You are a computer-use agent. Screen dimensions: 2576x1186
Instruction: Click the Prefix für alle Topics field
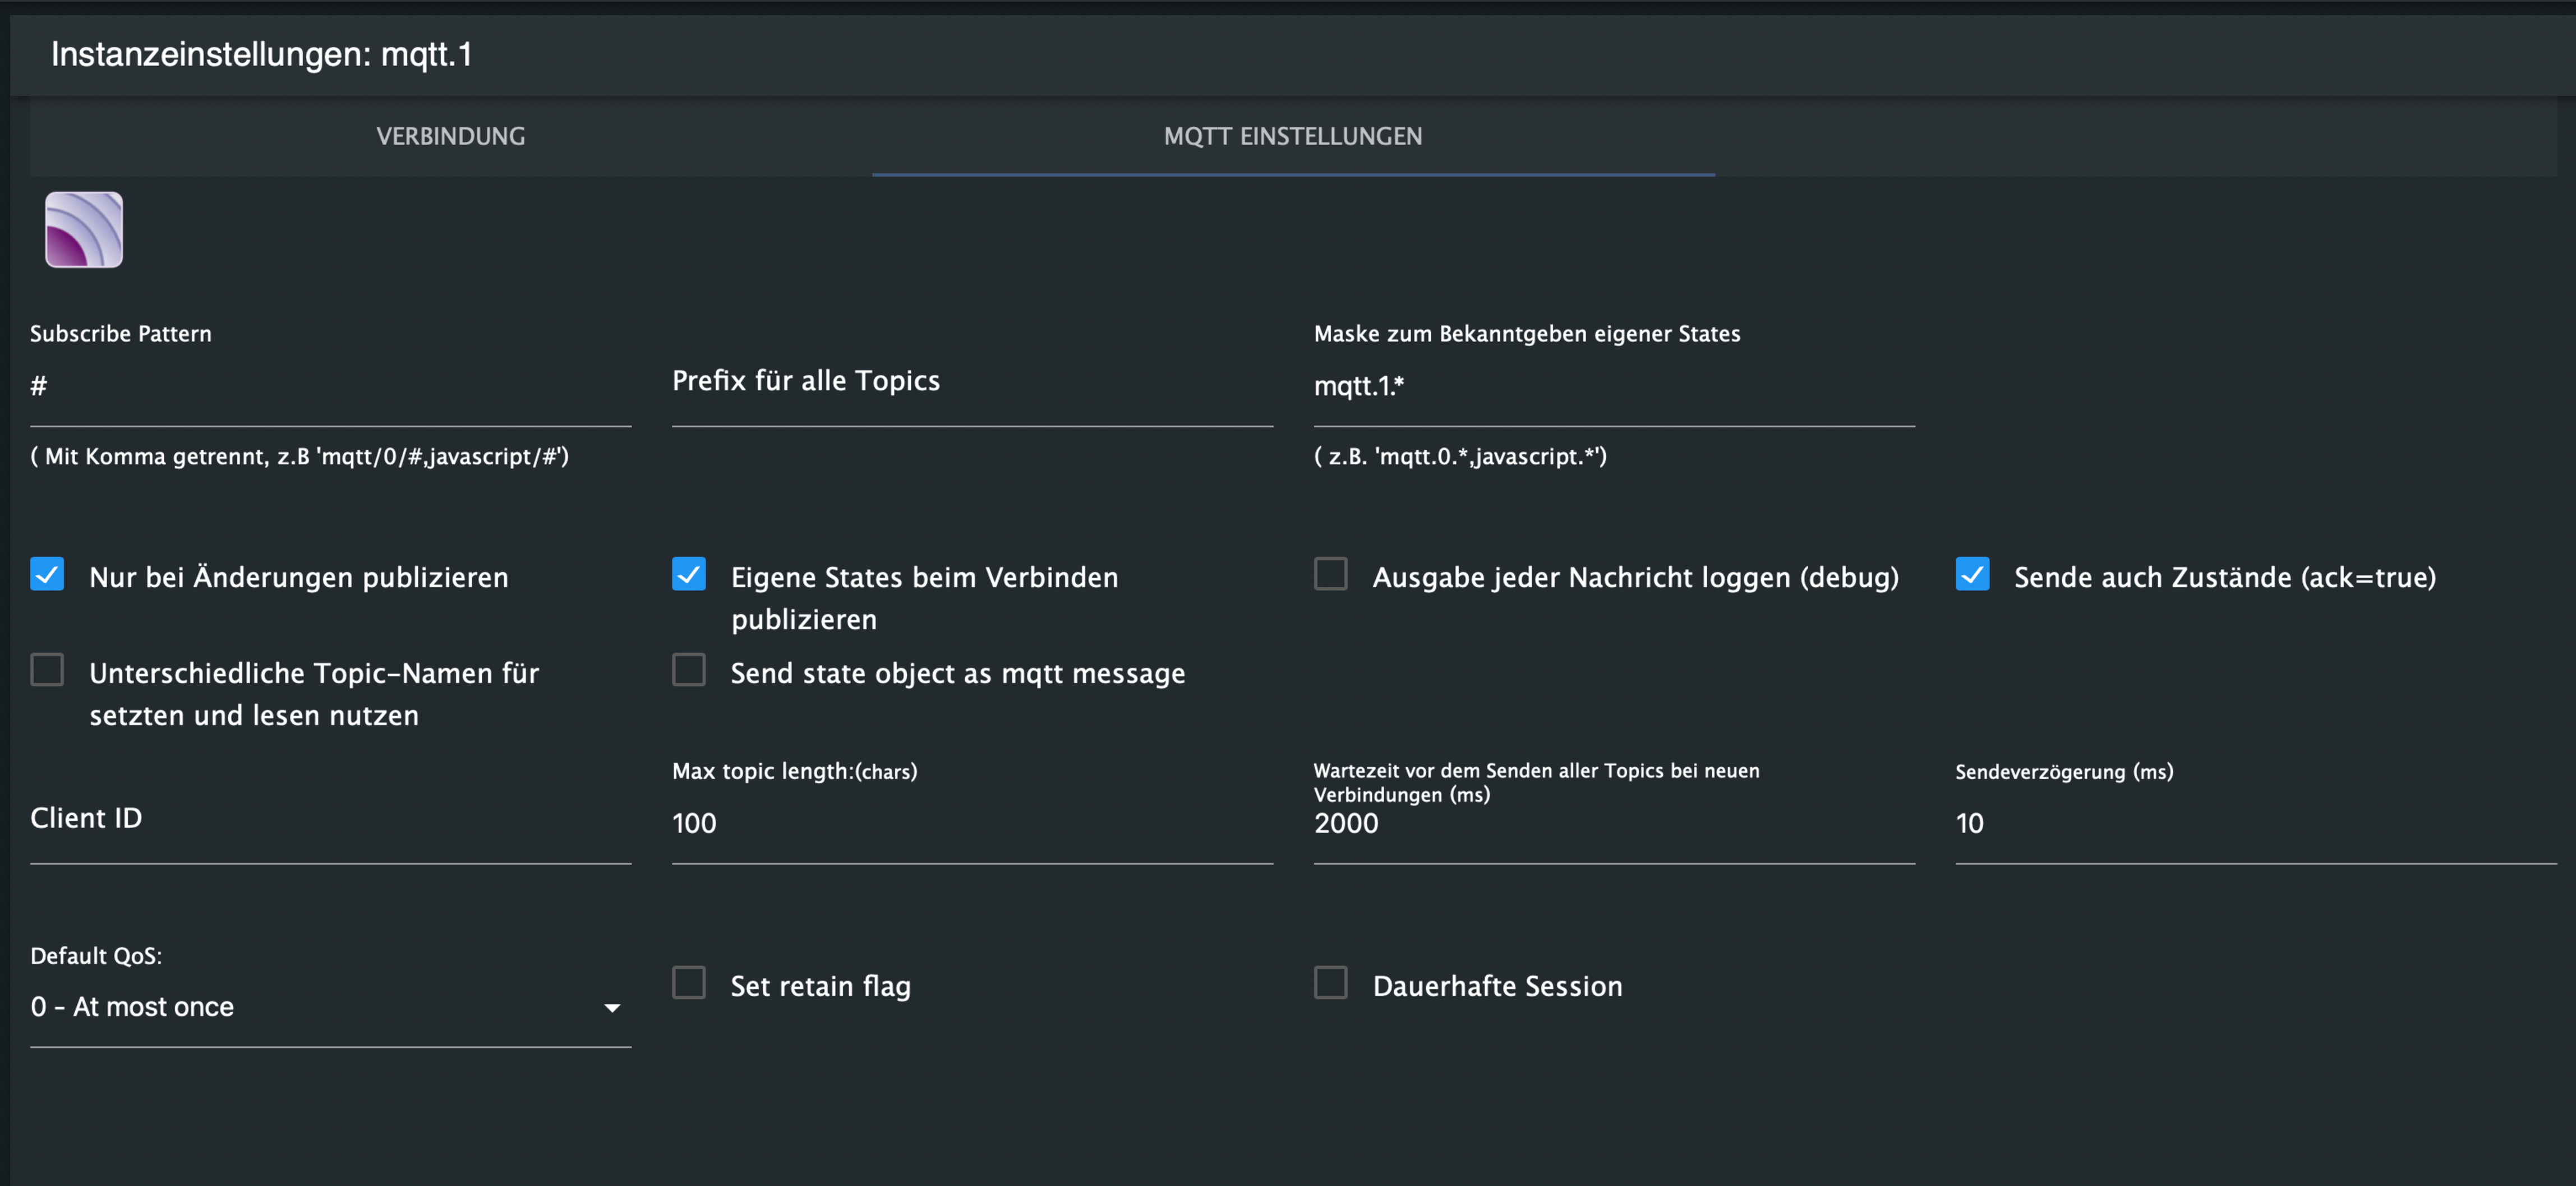tap(973, 386)
